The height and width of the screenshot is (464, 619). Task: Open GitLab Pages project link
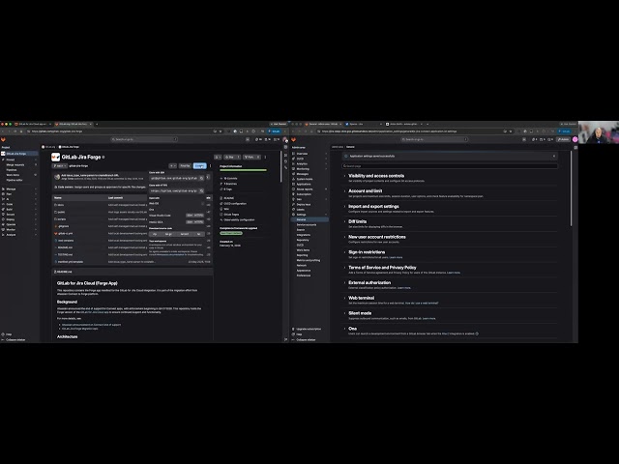click(231, 215)
